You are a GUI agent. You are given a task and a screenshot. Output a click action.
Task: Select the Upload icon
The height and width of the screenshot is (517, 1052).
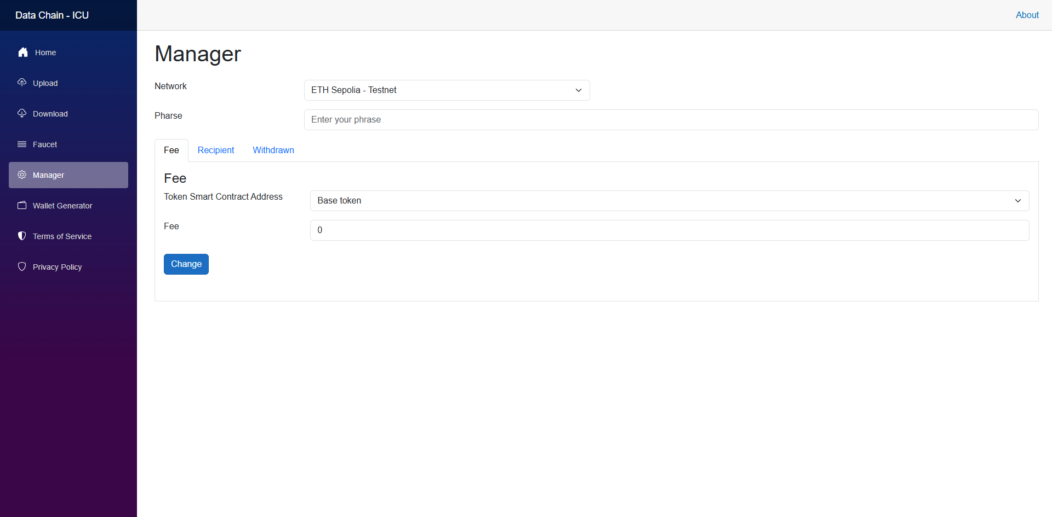pos(21,83)
